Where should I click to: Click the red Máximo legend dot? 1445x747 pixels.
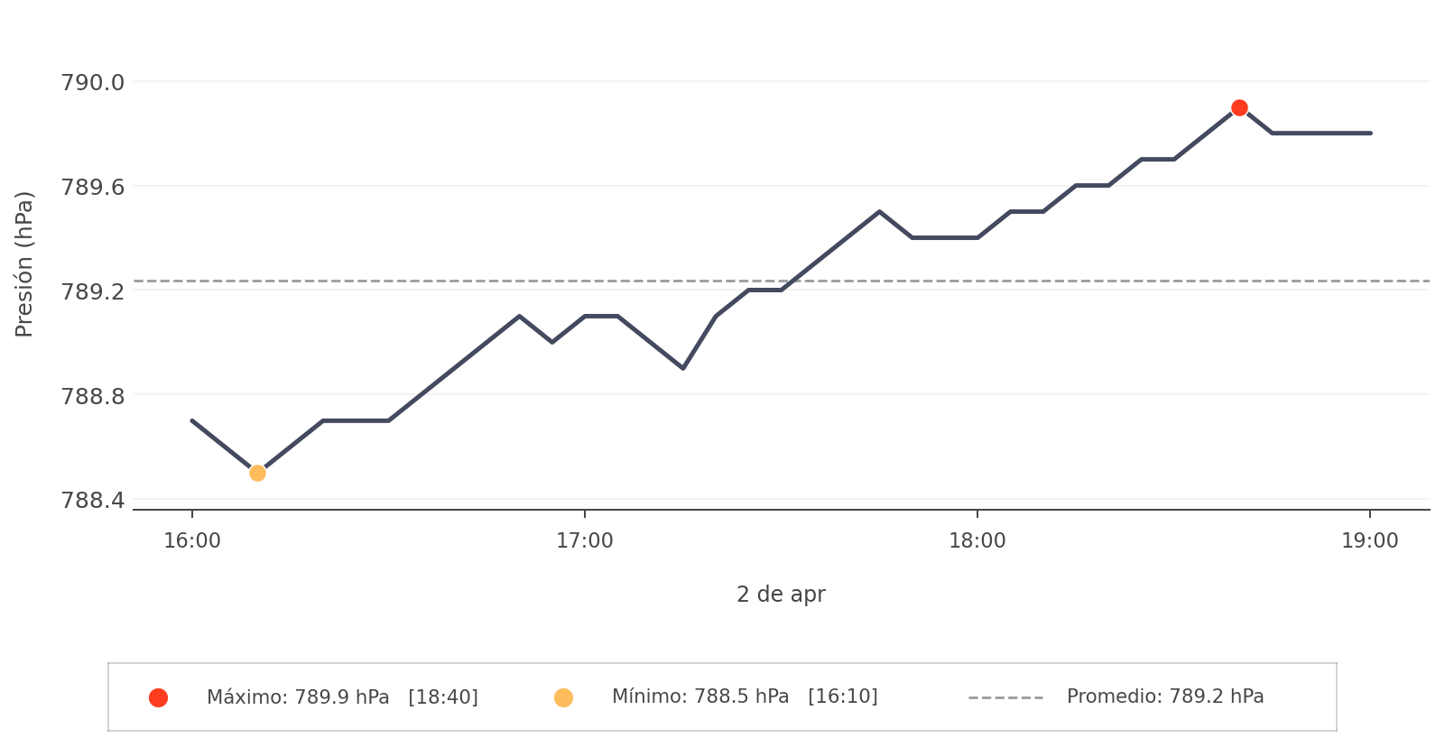[158, 697]
